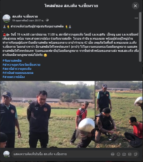
Task: Attach a photo using camera icon
Action: (124, 154)
